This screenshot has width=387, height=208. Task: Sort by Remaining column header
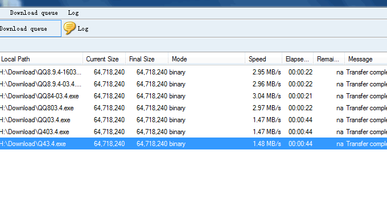(x=329, y=59)
